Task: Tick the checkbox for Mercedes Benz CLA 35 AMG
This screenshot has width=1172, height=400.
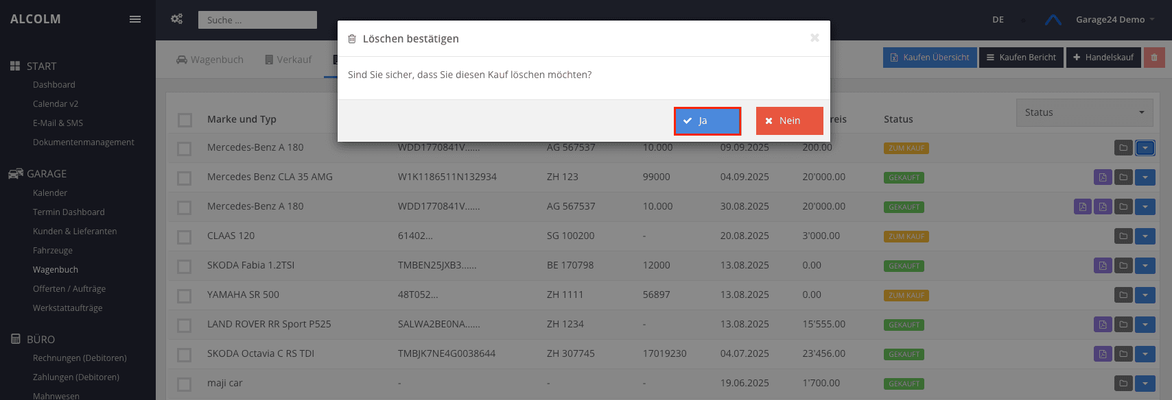Action: [185, 178]
